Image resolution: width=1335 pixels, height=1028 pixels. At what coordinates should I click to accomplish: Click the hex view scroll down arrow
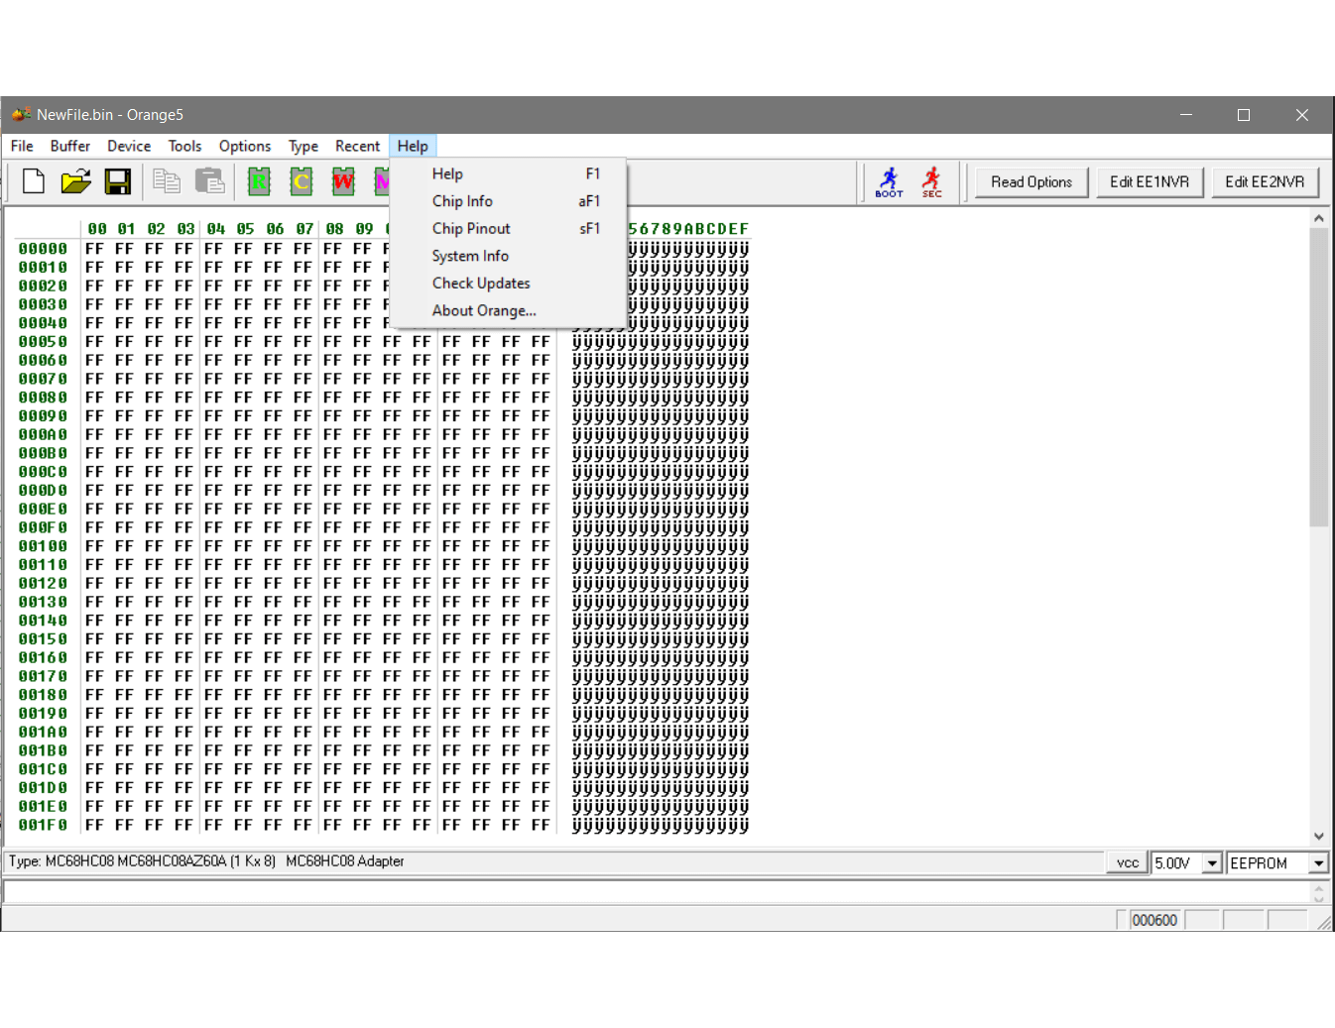click(x=1318, y=836)
